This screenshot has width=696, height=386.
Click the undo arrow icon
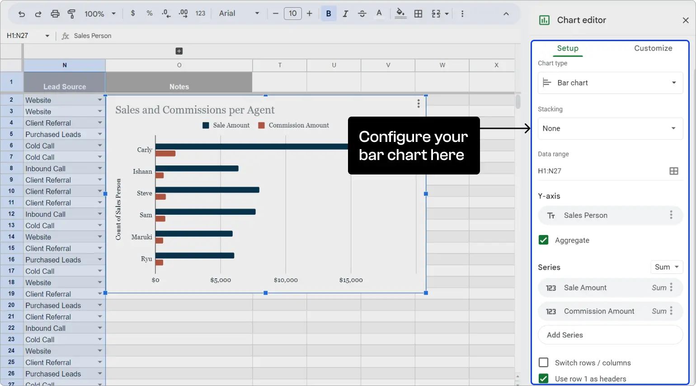(22, 14)
